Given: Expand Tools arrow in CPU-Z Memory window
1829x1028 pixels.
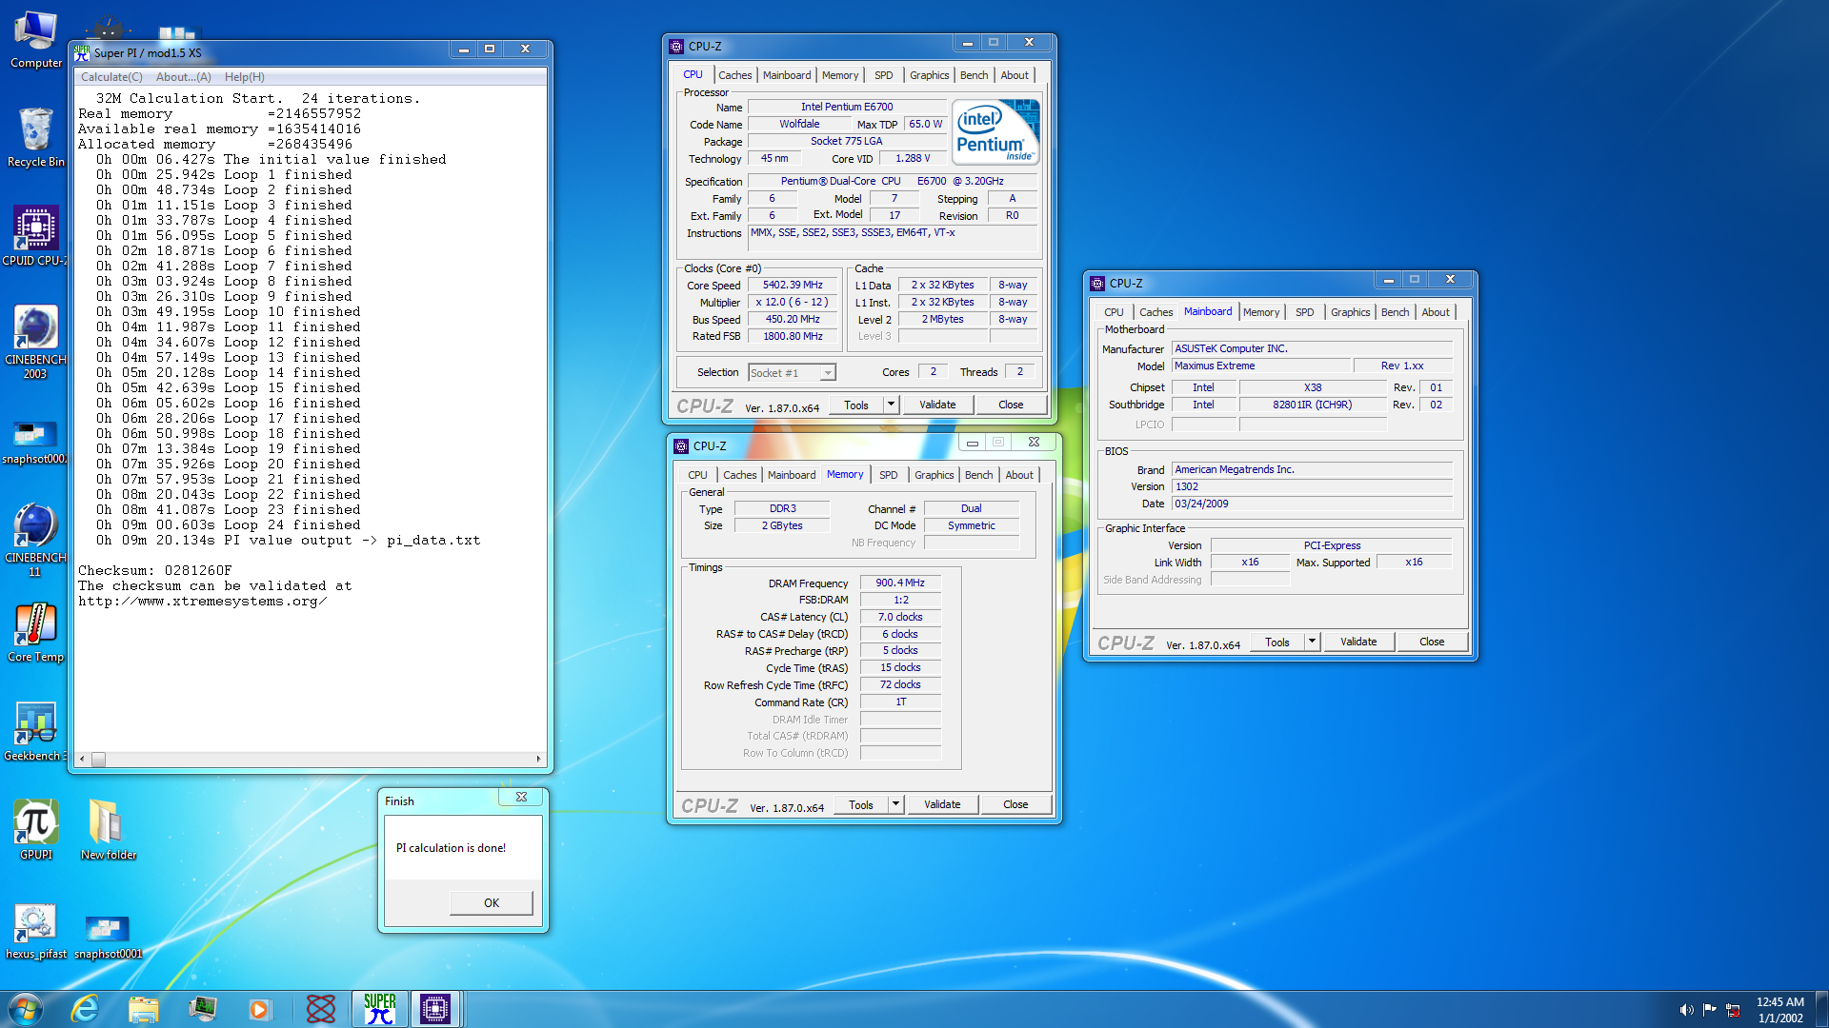Looking at the screenshot, I should point(895,804).
